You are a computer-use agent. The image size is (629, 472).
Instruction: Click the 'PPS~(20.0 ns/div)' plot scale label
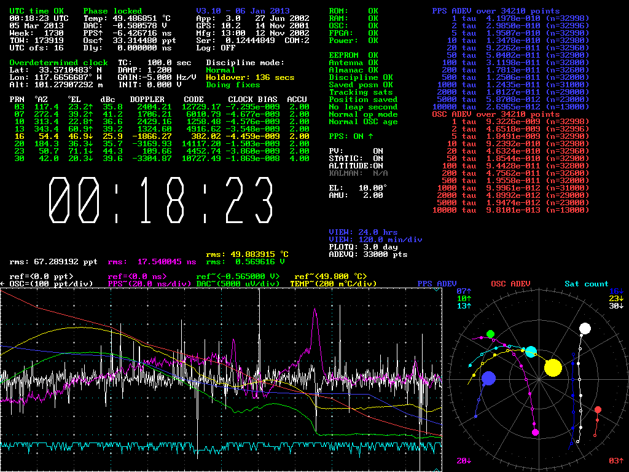(x=150, y=284)
